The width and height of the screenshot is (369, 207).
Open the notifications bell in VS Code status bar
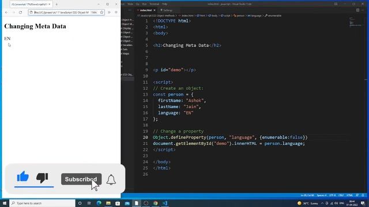coord(363,195)
